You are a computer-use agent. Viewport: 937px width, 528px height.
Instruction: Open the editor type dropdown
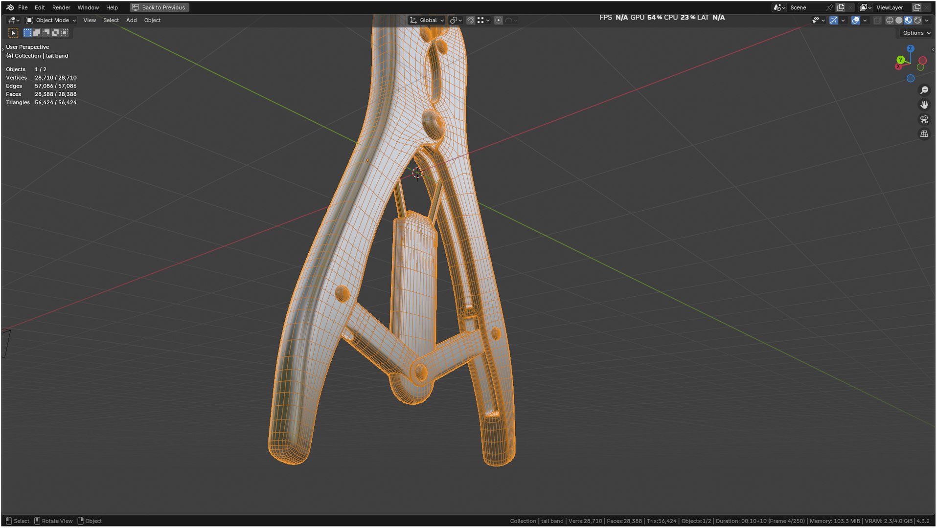point(13,20)
